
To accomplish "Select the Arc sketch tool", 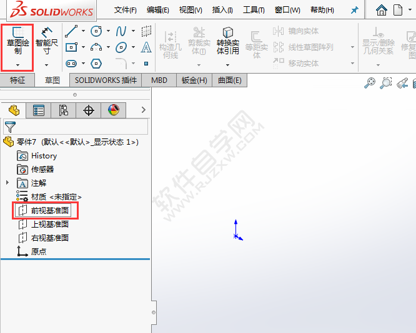I will 96,47.
